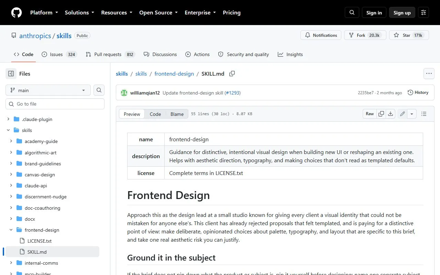Copy raw file contents icon

pos(381,114)
